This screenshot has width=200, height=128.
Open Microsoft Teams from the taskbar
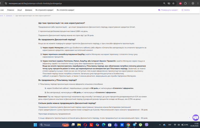116,125
